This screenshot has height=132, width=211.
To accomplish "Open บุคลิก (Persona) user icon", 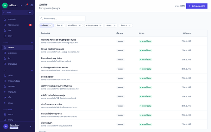I will [x=5, y=76].
